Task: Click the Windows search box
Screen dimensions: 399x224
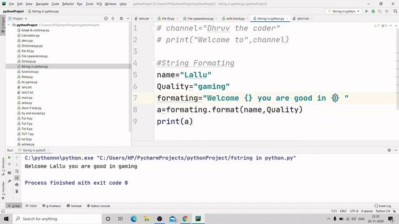Action: [57, 218]
